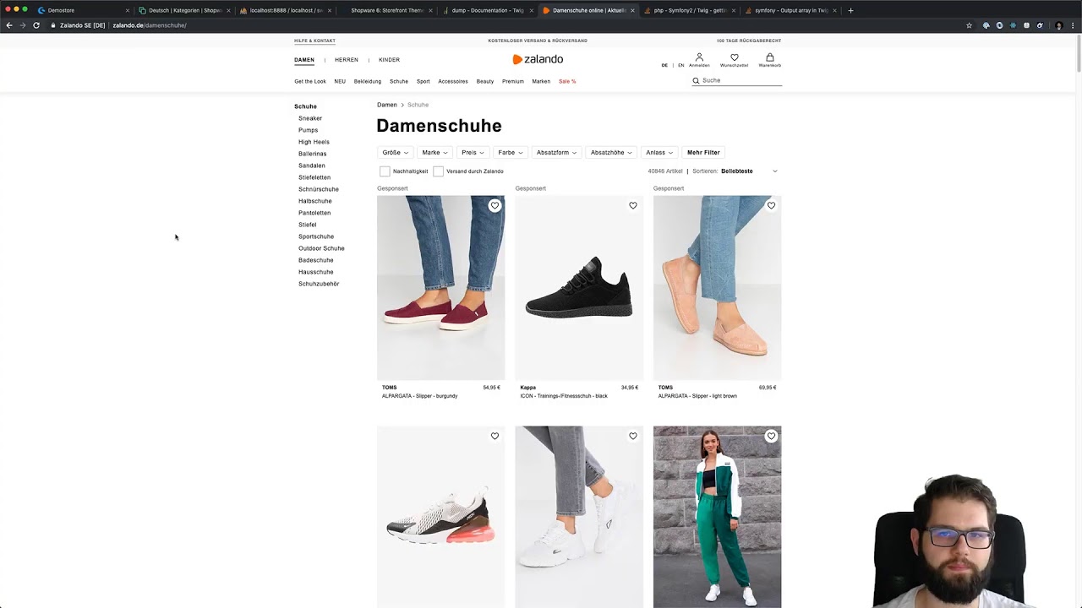Open the Wunschzettel heart icon

point(734,60)
